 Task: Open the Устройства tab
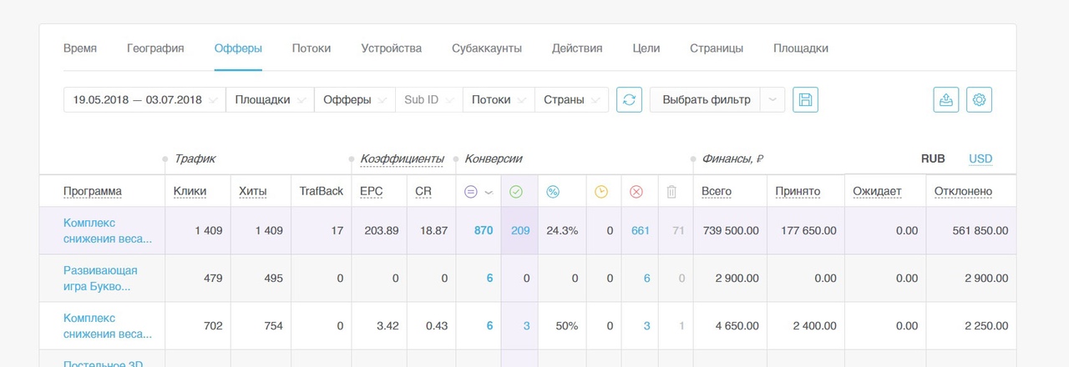pos(391,48)
